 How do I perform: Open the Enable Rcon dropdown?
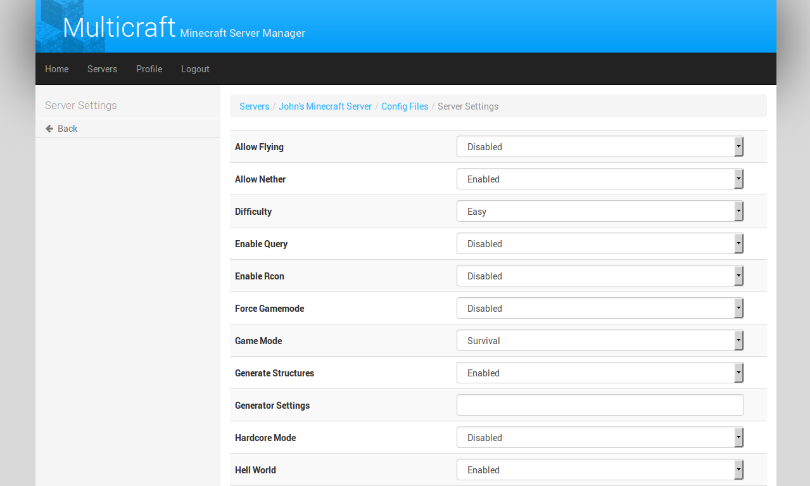click(x=600, y=276)
